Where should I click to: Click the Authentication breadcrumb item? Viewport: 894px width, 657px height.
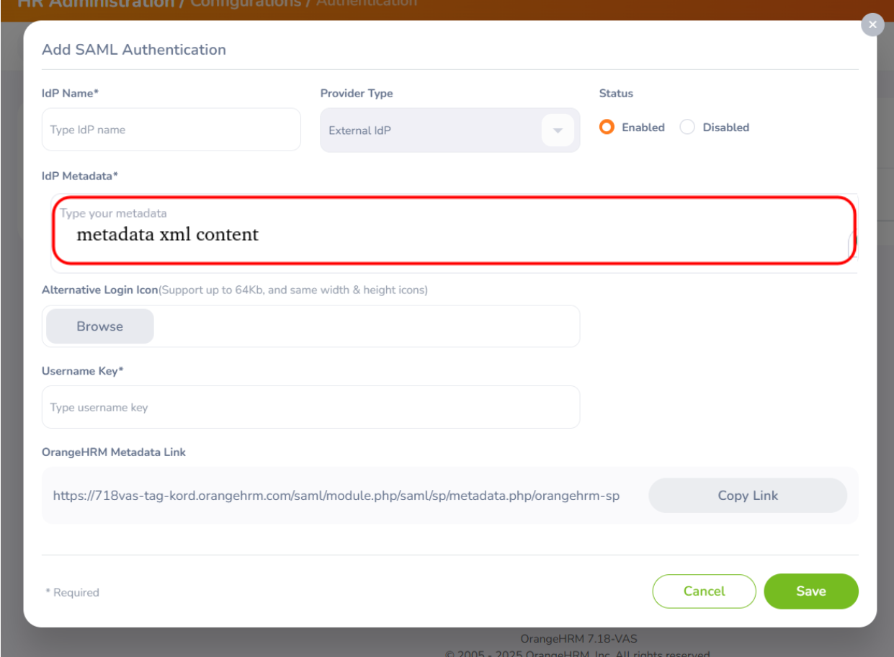pyautogui.click(x=367, y=4)
